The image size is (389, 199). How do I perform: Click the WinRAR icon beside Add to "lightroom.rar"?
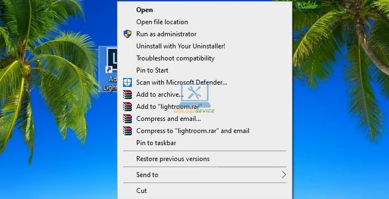(x=127, y=107)
